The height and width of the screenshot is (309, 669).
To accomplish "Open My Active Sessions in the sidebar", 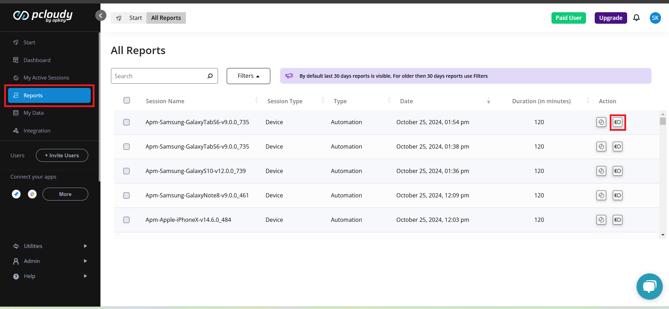I will point(46,77).
